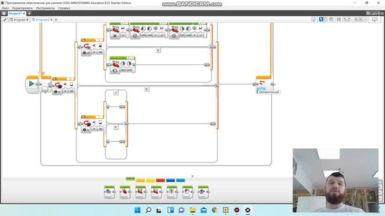Viewport: 385px width, 216px height.
Task: Switch to the red Data Operations palette tab
Action: (x=161, y=180)
